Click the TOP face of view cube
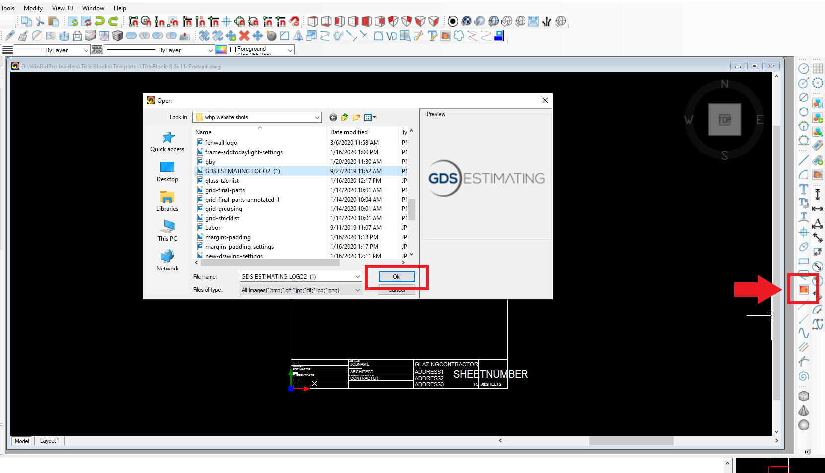825x473 pixels. coord(725,120)
